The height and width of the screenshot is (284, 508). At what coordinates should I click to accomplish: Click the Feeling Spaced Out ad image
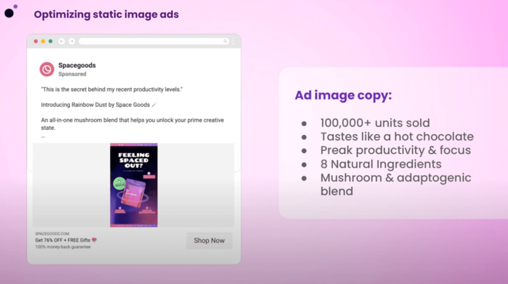pyautogui.click(x=134, y=185)
